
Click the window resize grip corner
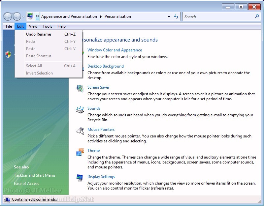259,201
